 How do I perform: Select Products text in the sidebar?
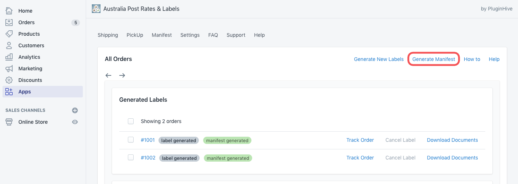pyautogui.click(x=29, y=34)
